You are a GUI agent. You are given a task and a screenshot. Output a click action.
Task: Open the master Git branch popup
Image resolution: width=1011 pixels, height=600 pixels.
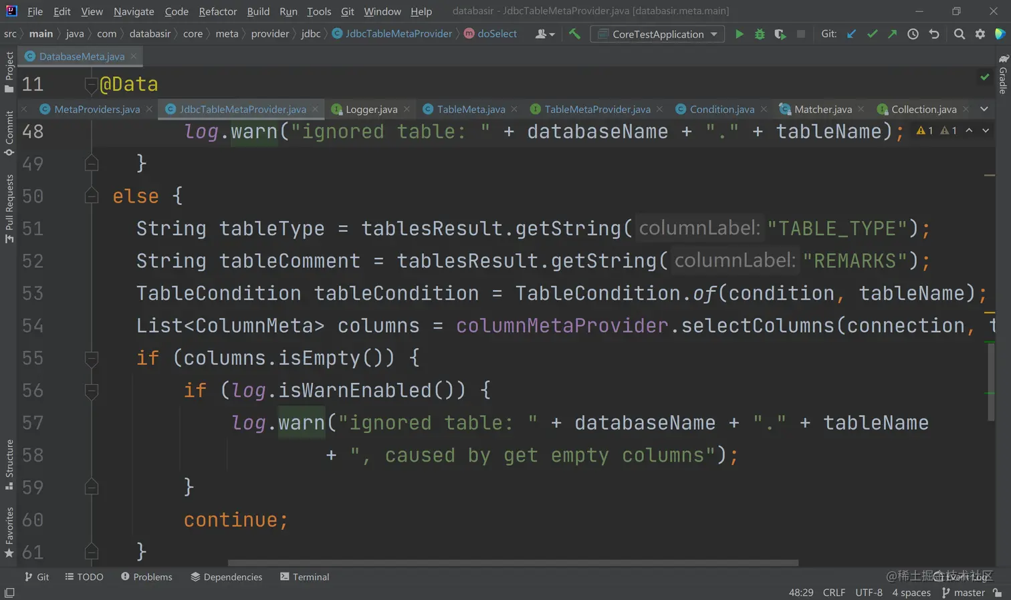point(964,593)
